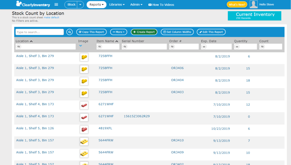
Task: Focus the Order # filter input
Action: 184,47
